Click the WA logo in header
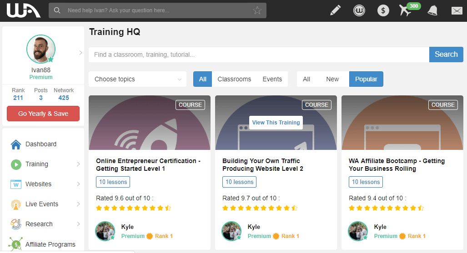 click(24, 10)
